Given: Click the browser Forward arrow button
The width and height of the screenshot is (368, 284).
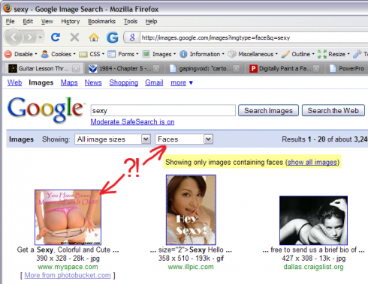Looking at the screenshot, I should (29, 37).
